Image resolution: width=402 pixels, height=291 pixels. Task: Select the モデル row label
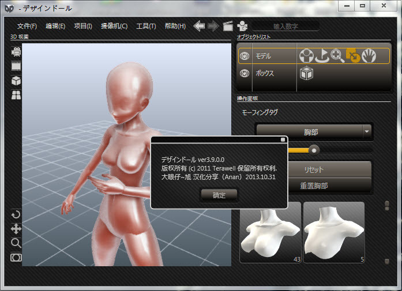(x=264, y=56)
